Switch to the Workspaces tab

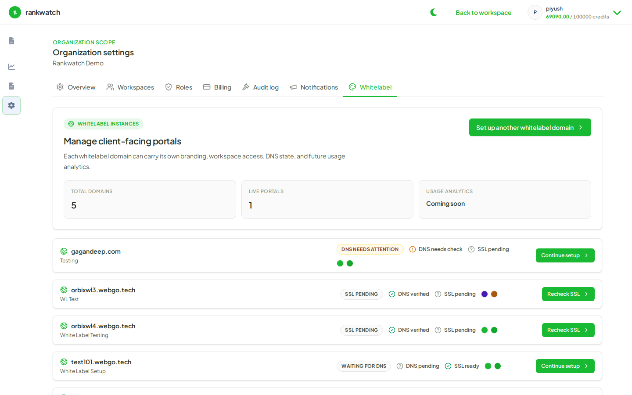(130, 87)
